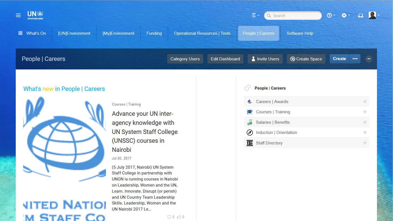This screenshot has width=393, height=221.
Task: Open the help question mark menu
Action: [x=331, y=15]
